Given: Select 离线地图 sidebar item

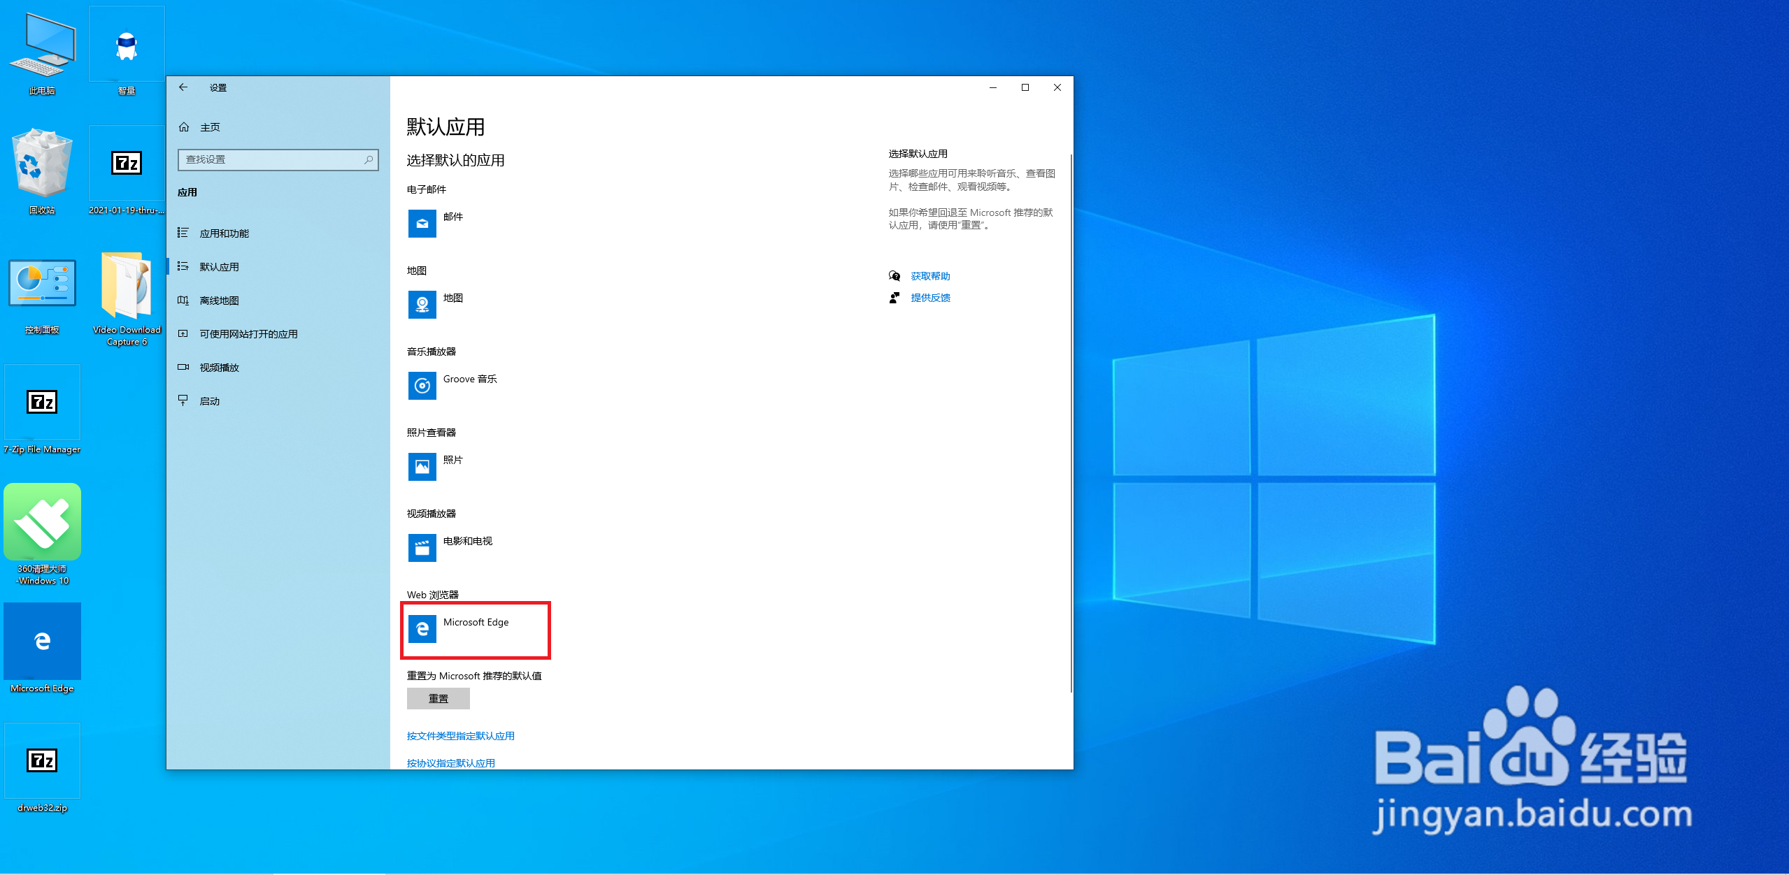Looking at the screenshot, I should (x=219, y=301).
